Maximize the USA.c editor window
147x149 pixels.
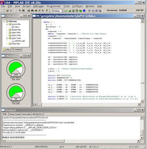coord(139,16)
